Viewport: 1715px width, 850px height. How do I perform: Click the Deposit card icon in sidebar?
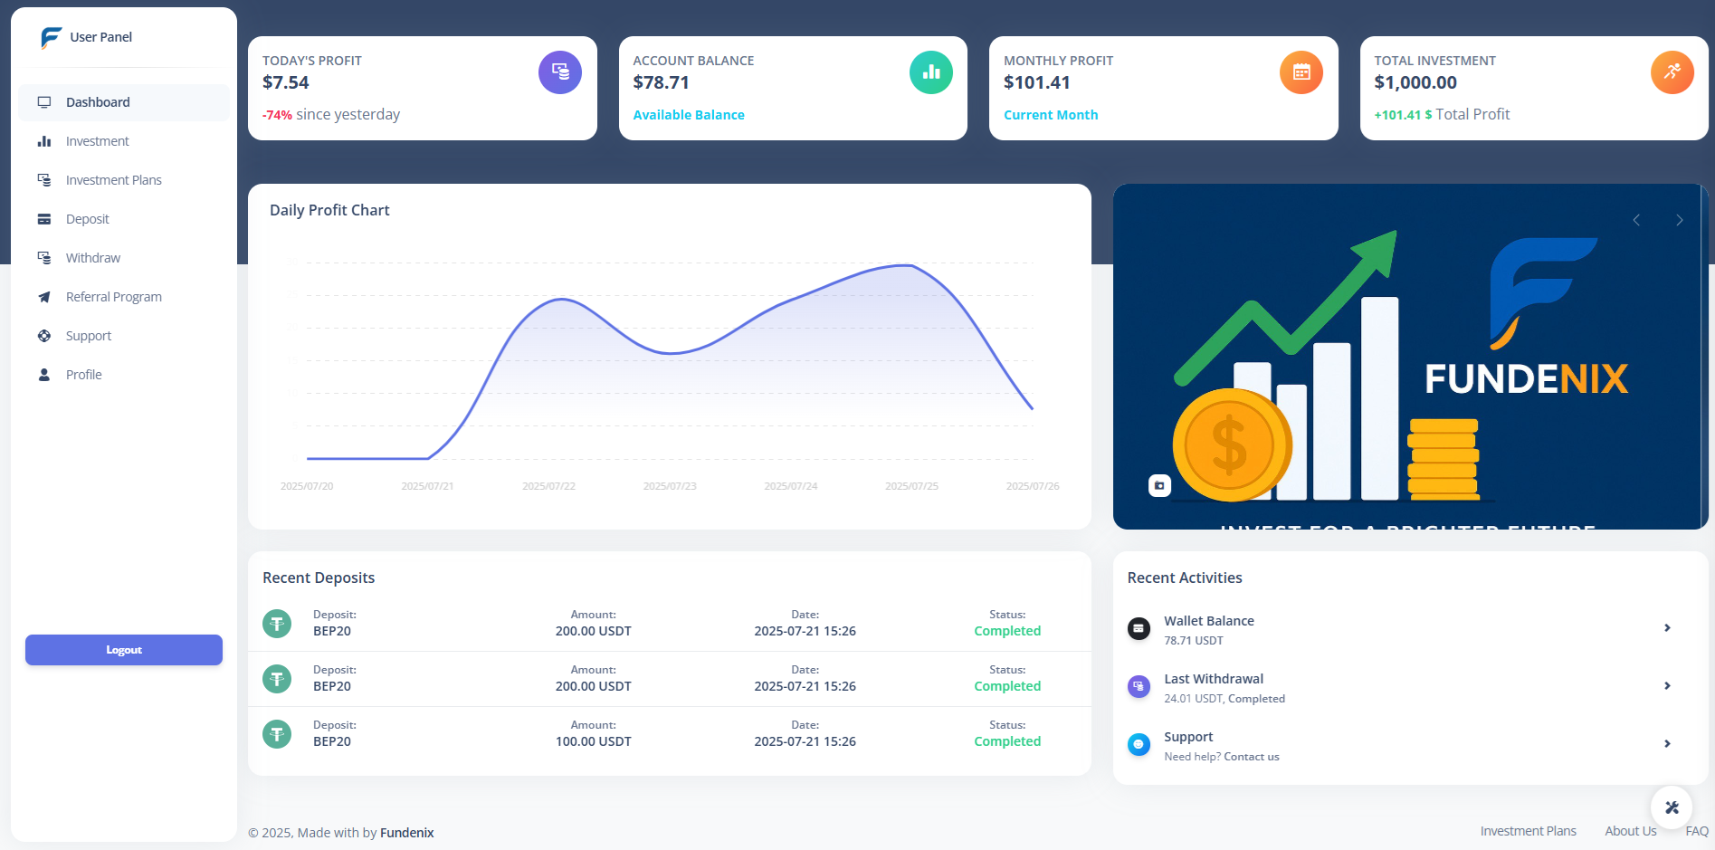(44, 219)
